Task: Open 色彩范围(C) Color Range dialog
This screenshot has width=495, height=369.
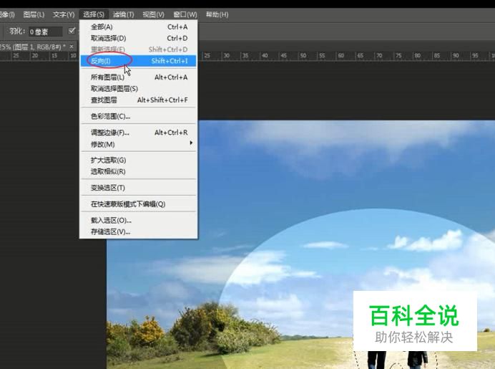Action: coord(110,116)
